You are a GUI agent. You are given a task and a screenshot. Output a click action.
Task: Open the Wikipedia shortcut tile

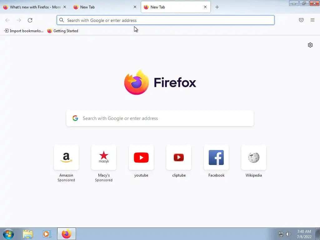click(254, 157)
